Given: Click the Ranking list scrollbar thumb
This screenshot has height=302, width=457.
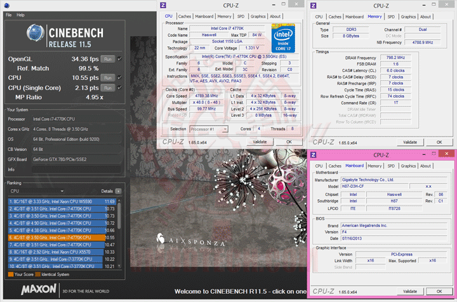Looking at the screenshot, I should 119,216.
